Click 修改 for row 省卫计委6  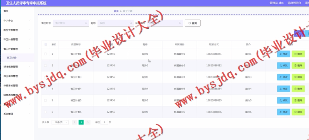click(x=284, y=112)
